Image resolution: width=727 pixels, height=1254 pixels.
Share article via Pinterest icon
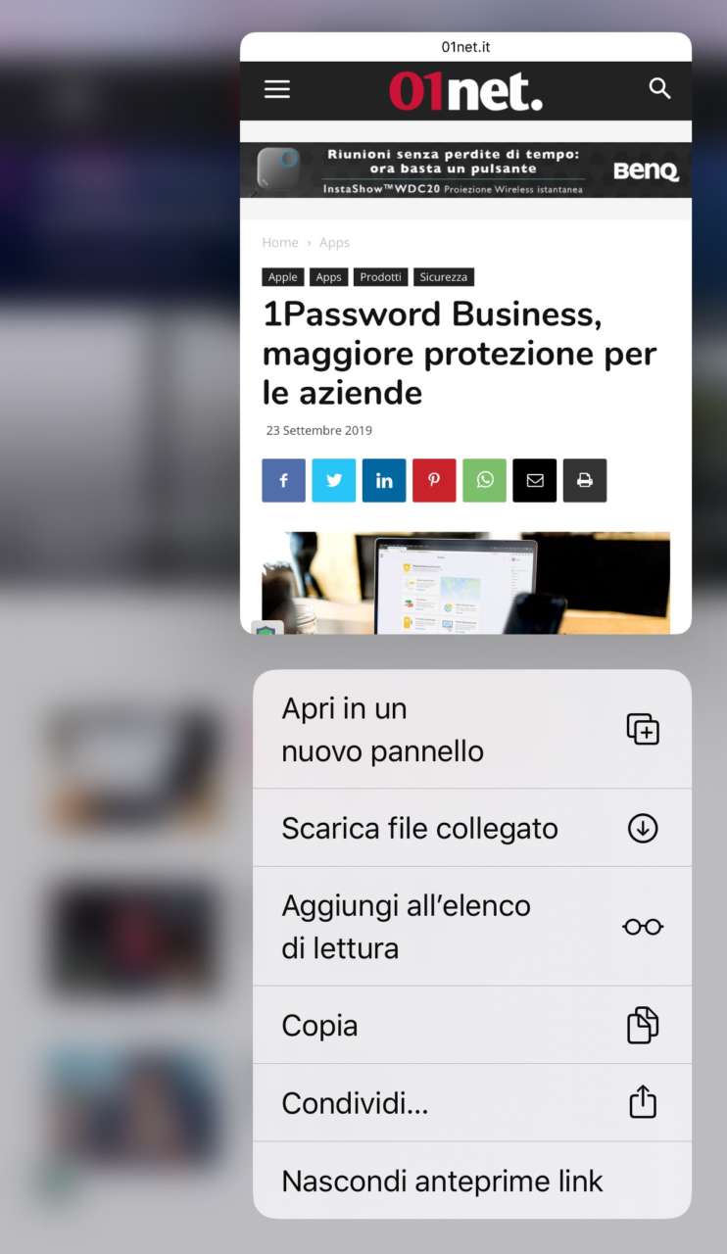click(434, 480)
